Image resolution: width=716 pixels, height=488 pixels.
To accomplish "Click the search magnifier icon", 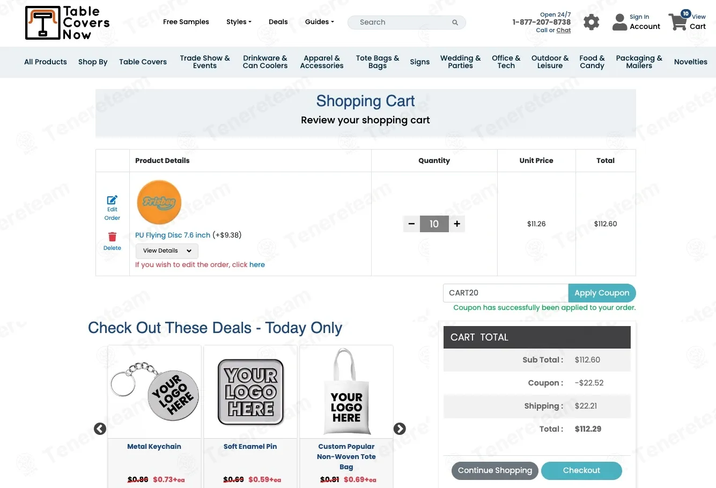I will coord(455,23).
